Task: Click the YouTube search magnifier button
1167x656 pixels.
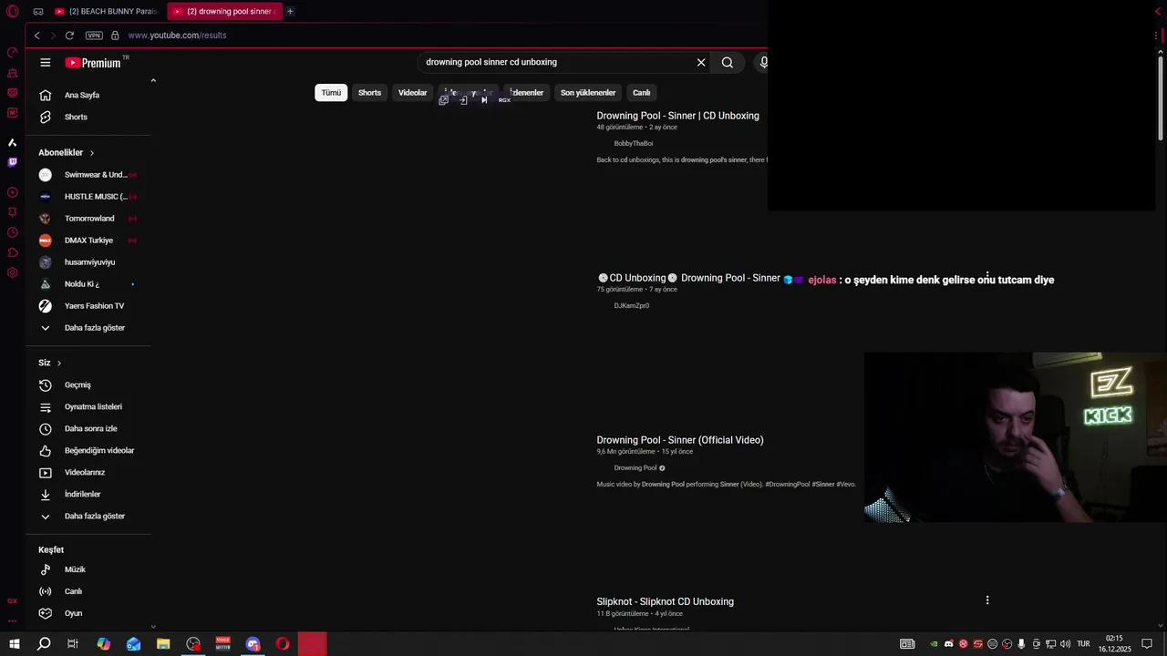Action: (728, 62)
